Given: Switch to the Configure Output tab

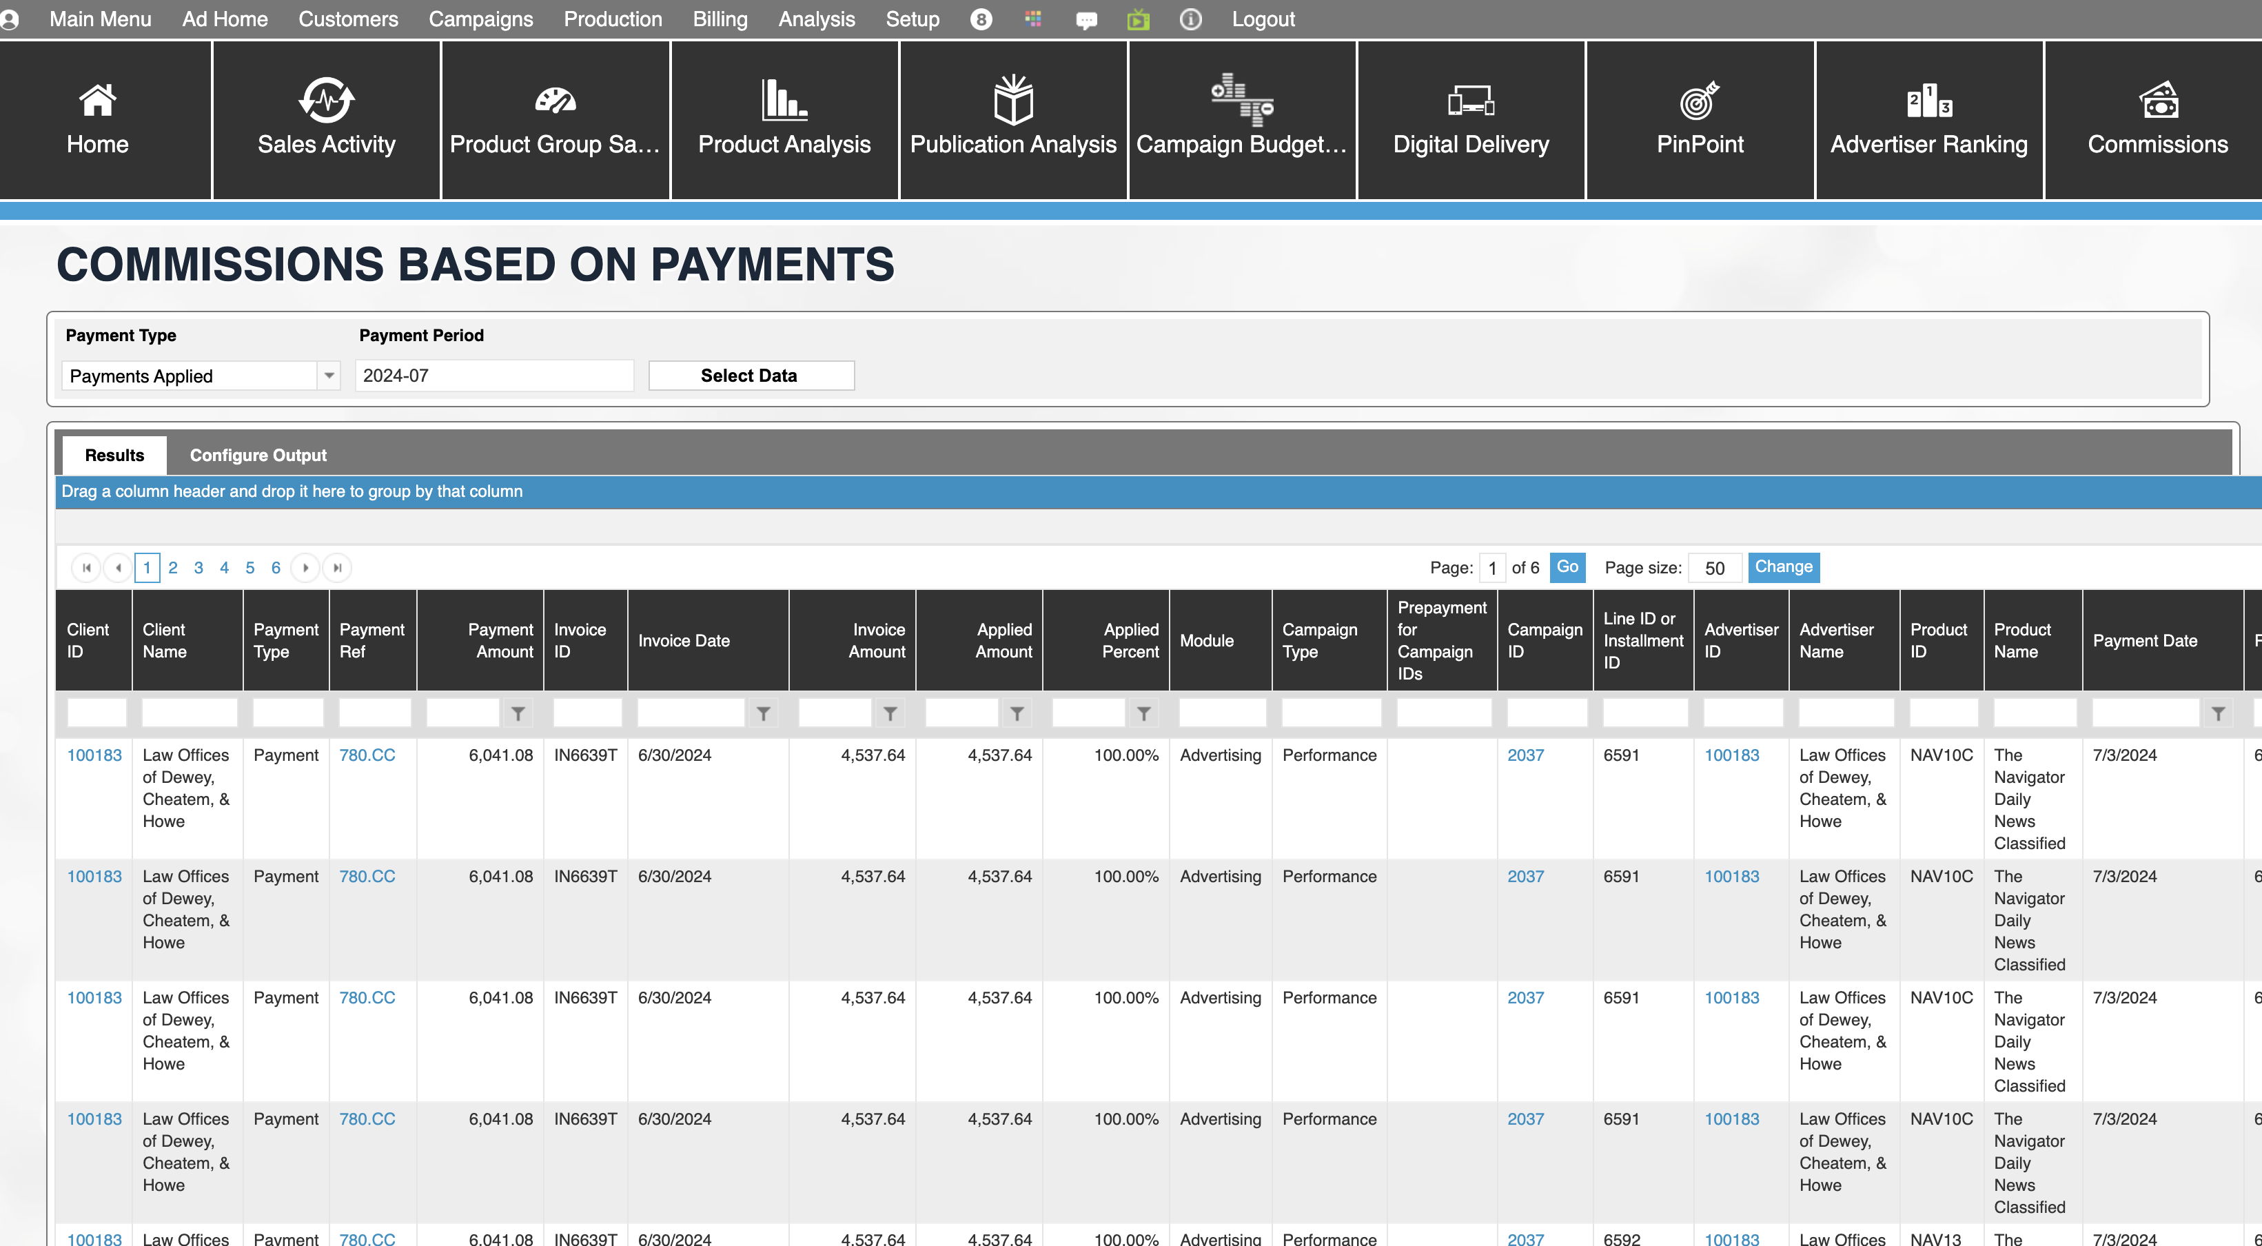Looking at the screenshot, I should [x=258, y=455].
